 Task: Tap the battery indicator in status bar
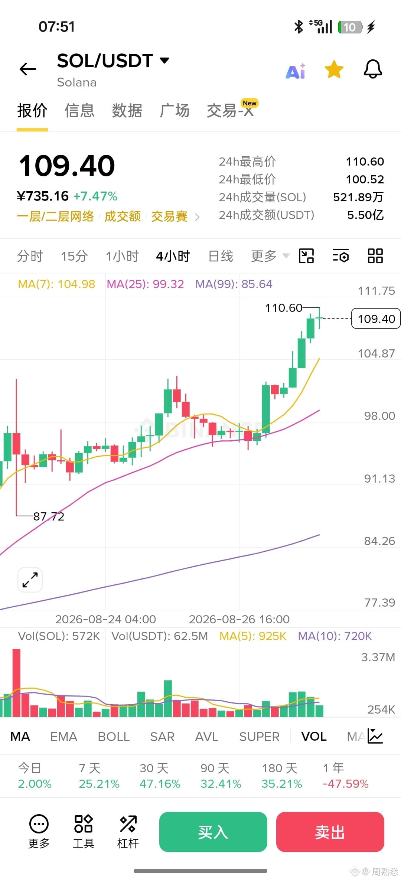click(x=350, y=27)
